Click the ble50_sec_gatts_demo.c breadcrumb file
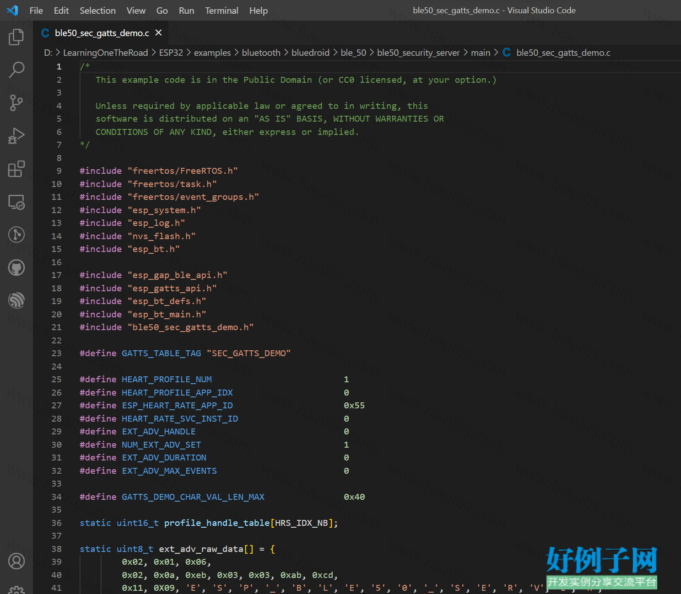The height and width of the screenshot is (594, 681). (563, 53)
